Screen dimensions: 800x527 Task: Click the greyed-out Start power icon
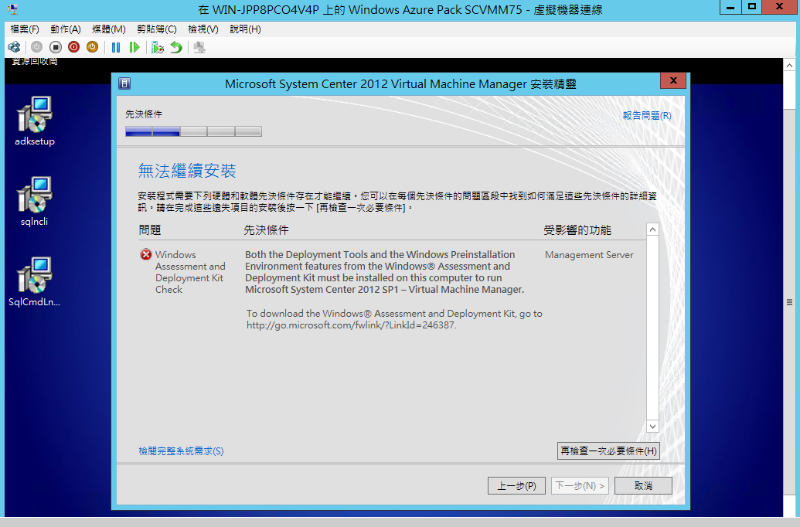click(x=37, y=47)
